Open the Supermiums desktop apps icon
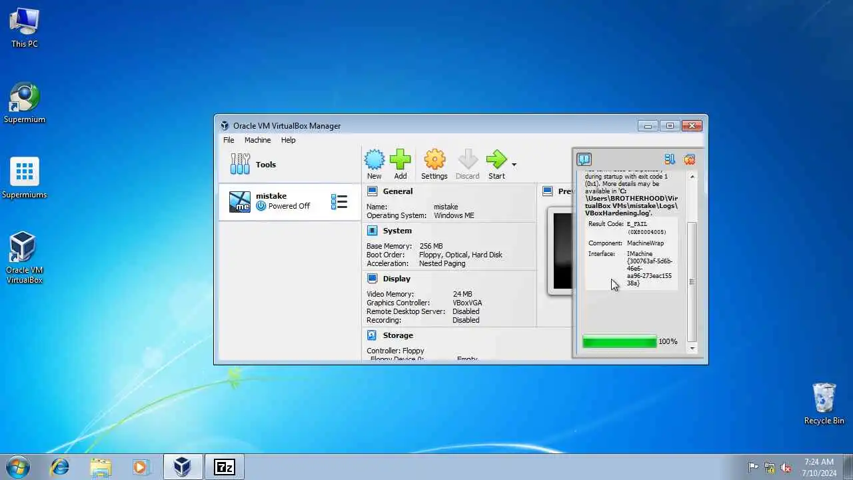The image size is (853, 480). pos(24,179)
